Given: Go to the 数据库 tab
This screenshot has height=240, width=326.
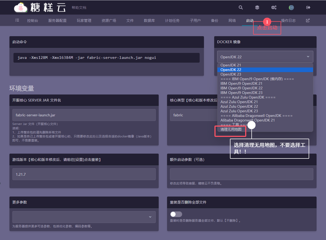Looking at the screenshot, I should pos(149,21).
